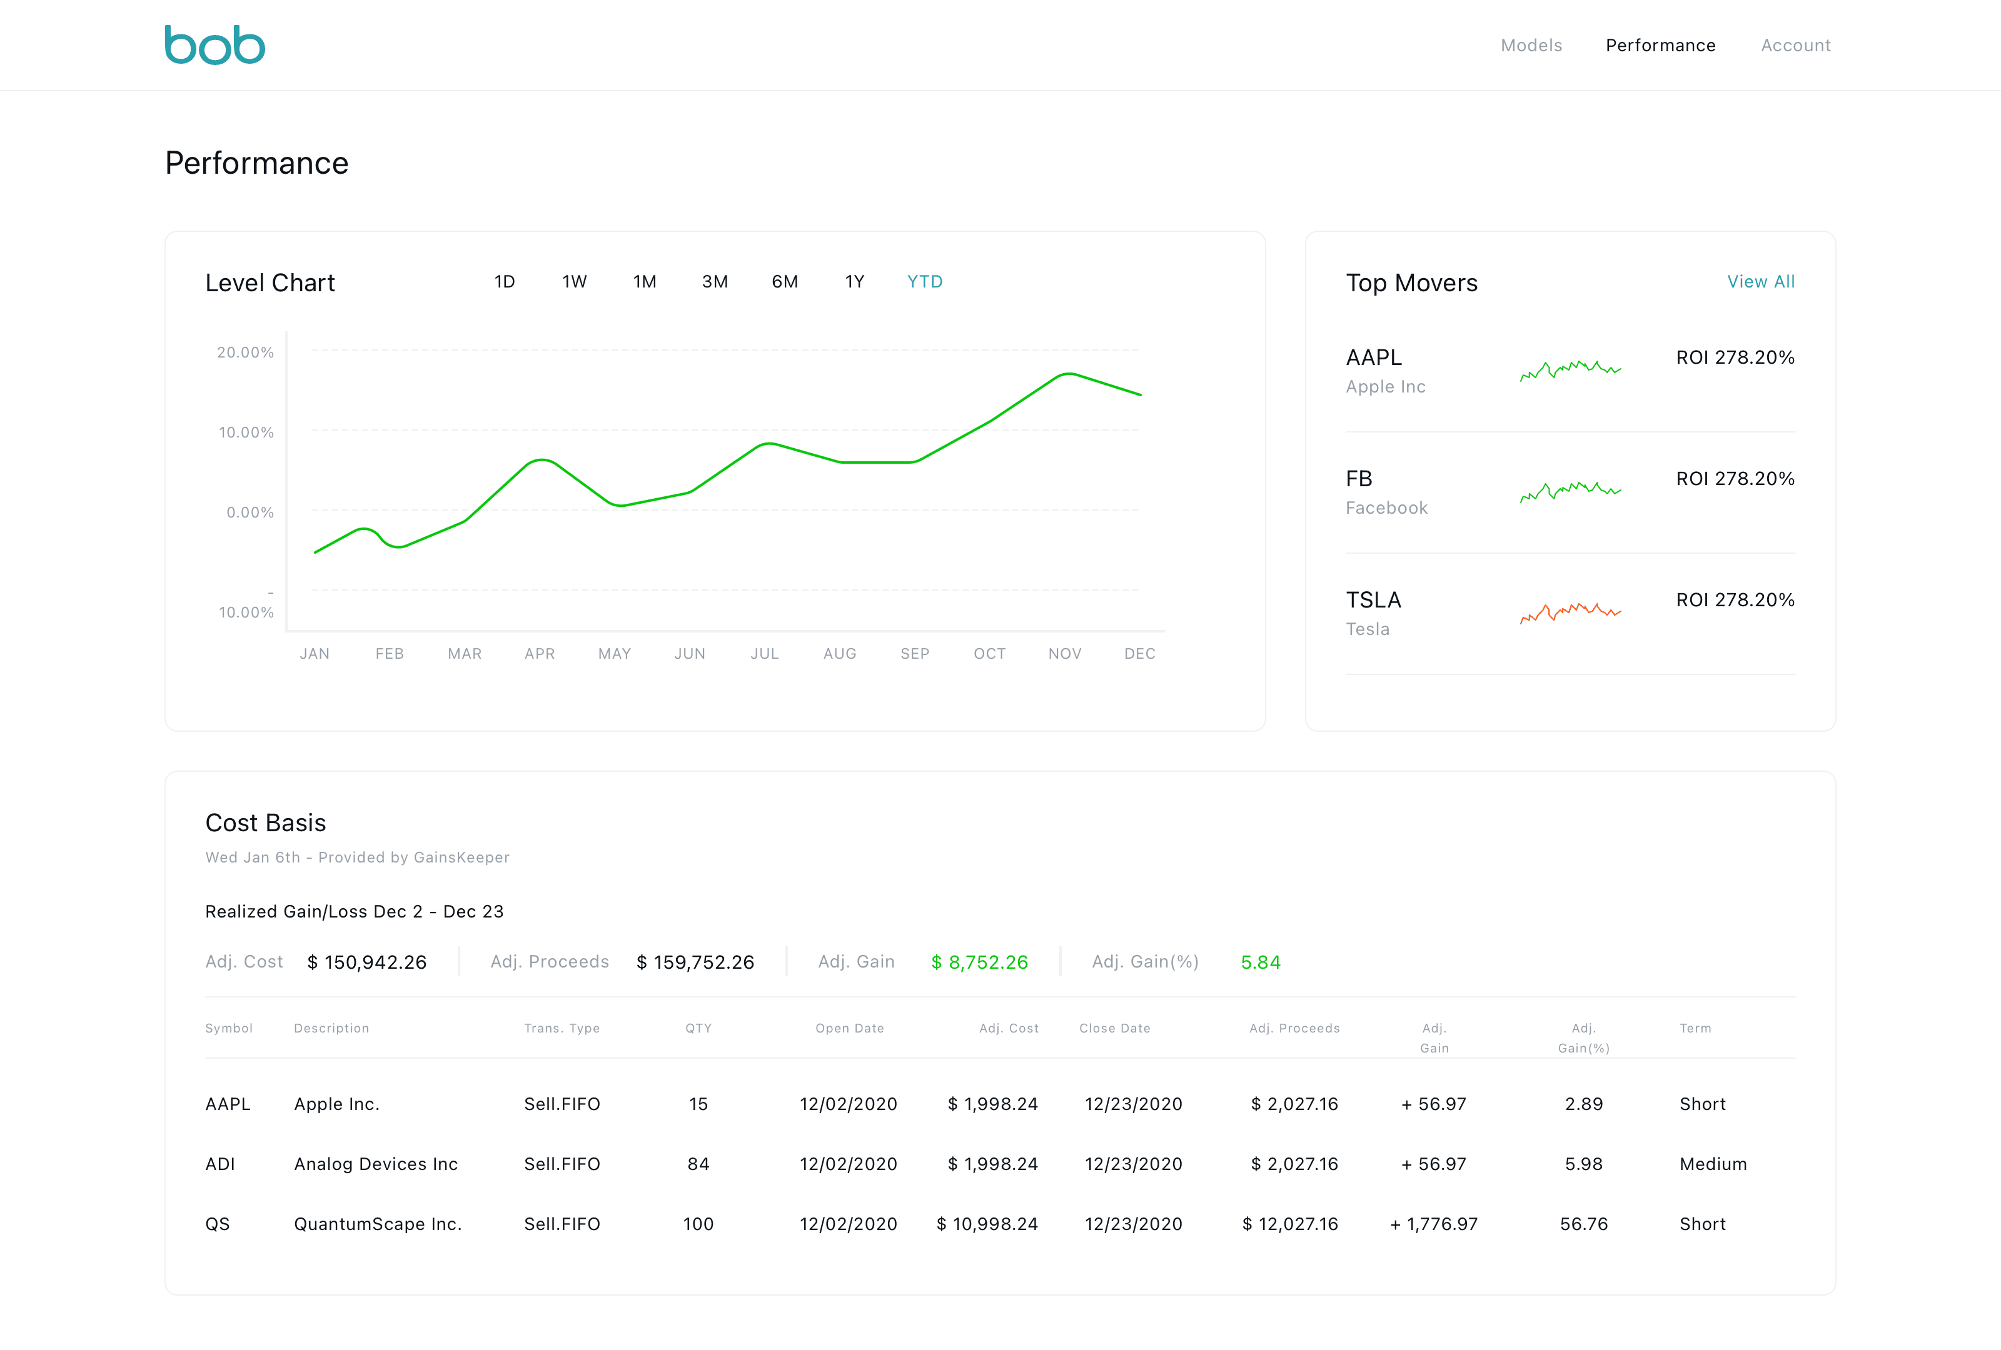Click the Open Date column header

pos(850,1028)
